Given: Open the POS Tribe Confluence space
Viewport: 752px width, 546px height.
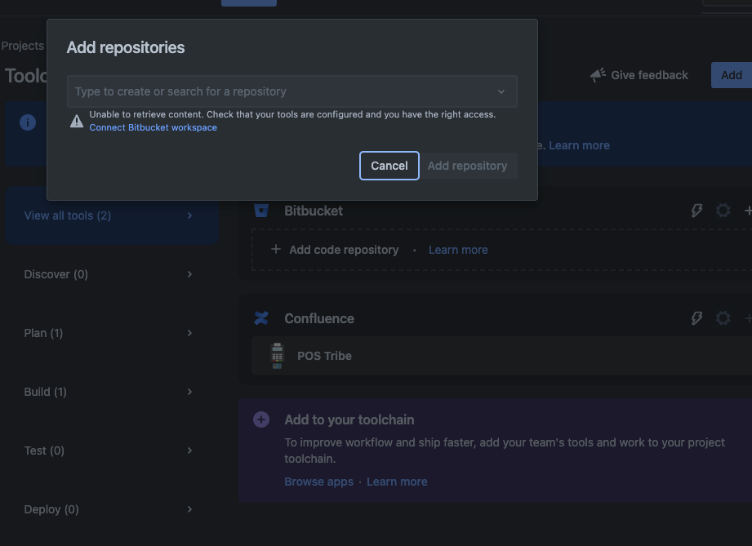Looking at the screenshot, I should coord(501,356).
